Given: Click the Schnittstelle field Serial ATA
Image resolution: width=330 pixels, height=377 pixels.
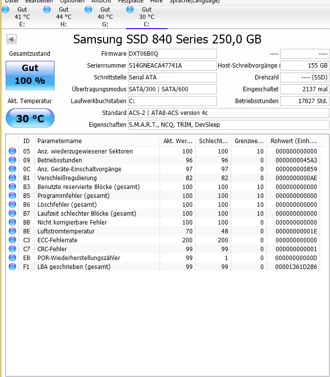Looking at the screenshot, I should click(172, 77).
